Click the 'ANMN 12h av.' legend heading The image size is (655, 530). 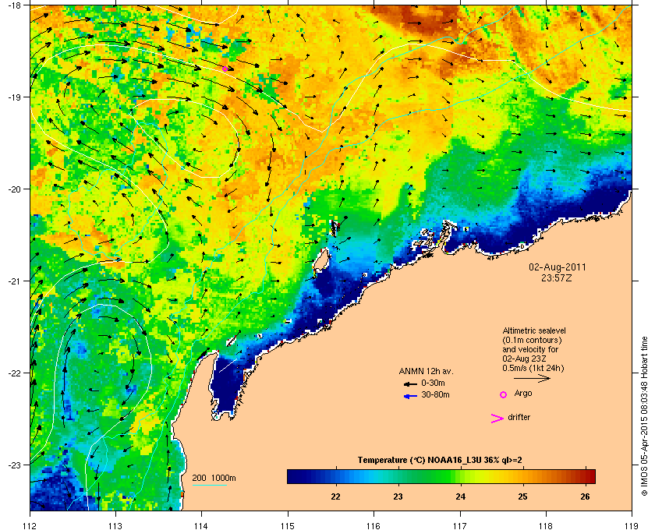click(x=426, y=371)
